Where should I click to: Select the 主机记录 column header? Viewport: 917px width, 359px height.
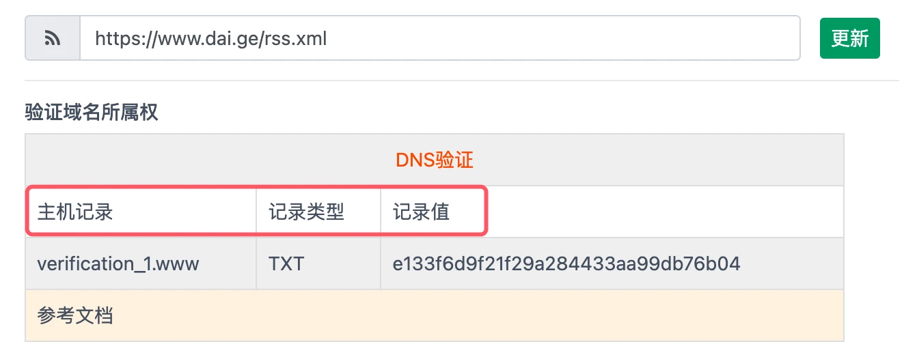point(75,212)
